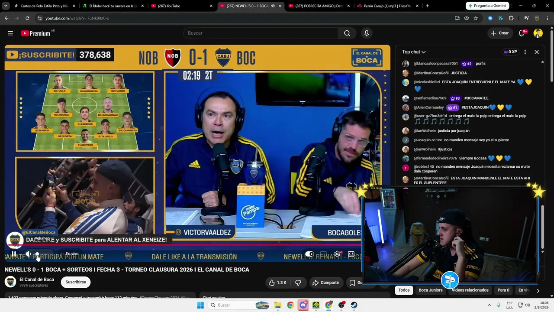554x312 pixels.
Task: Open YouTube notifications bell
Action: point(522,33)
